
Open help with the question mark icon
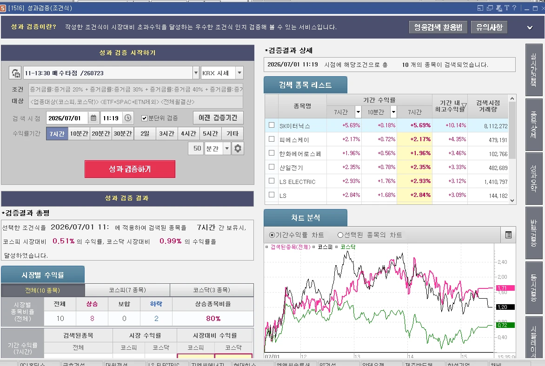[514, 8]
